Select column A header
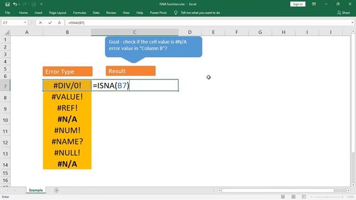The height and width of the screenshot is (200, 356). [x=27, y=32]
